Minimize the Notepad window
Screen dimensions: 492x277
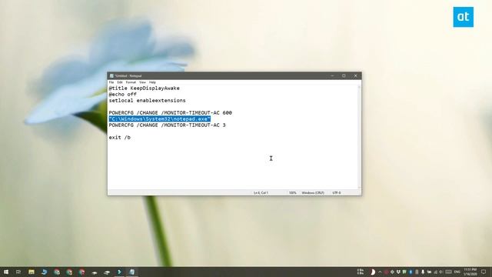332,75
